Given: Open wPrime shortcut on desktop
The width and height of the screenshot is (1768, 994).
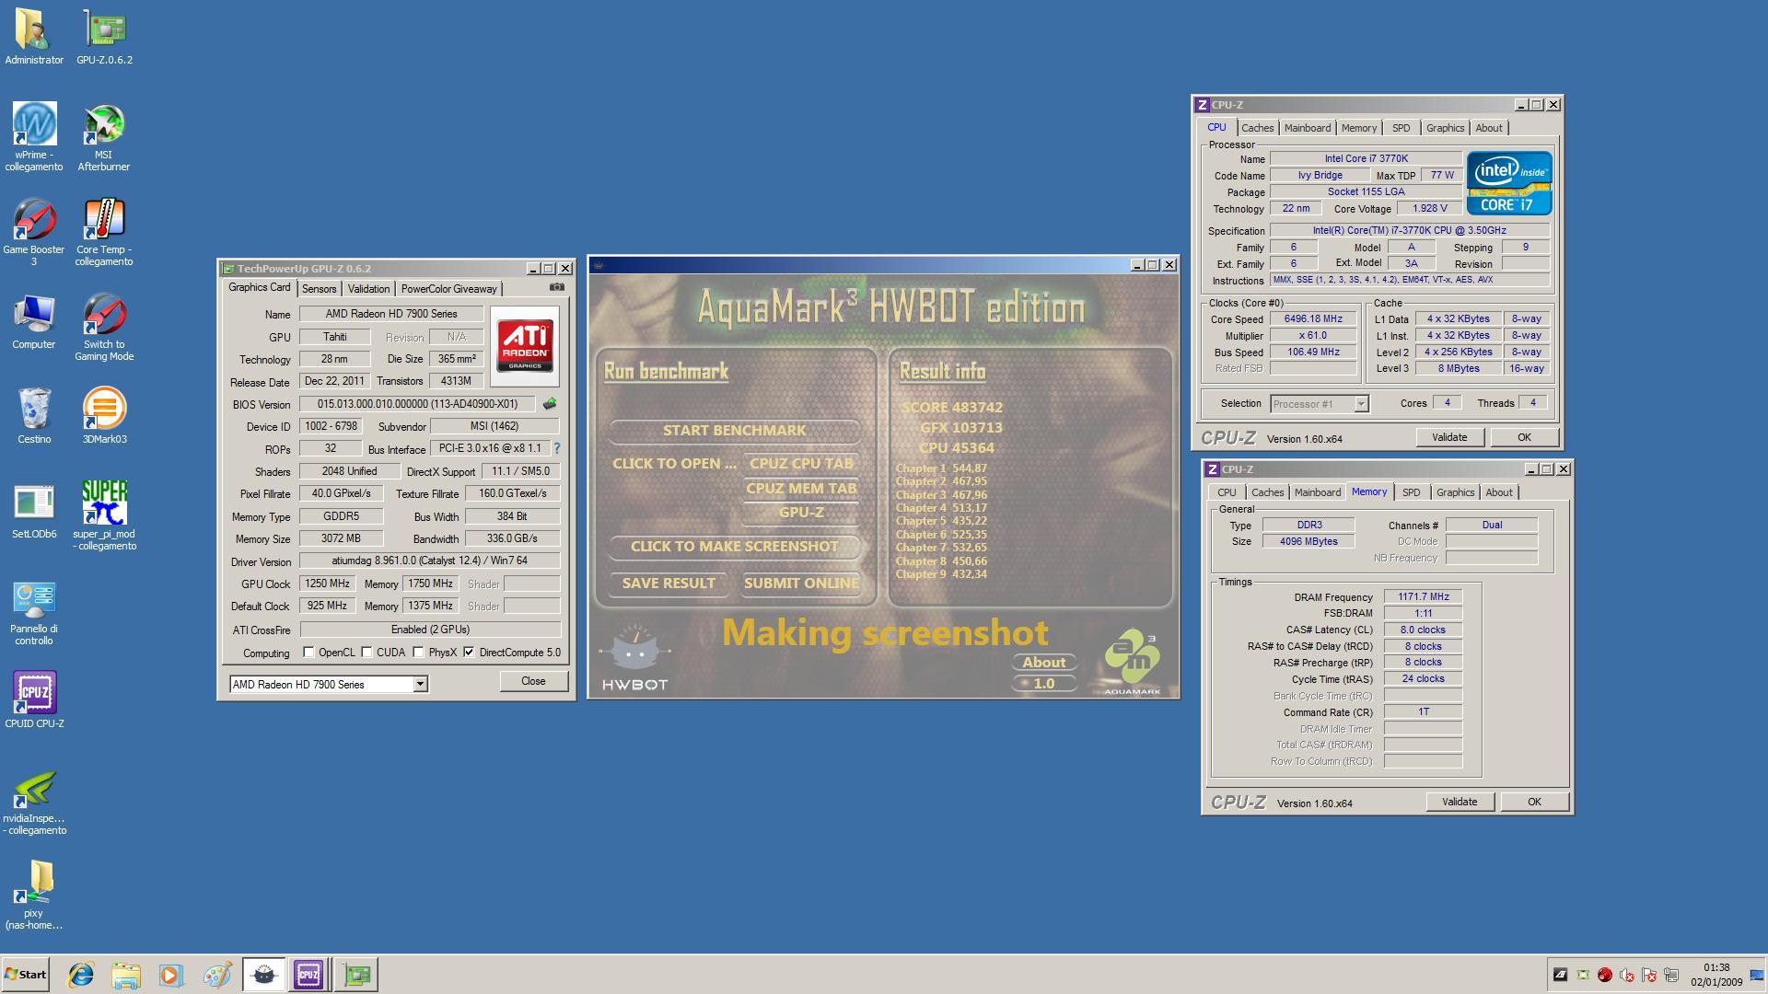Looking at the screenshot, I should [34, 136].
